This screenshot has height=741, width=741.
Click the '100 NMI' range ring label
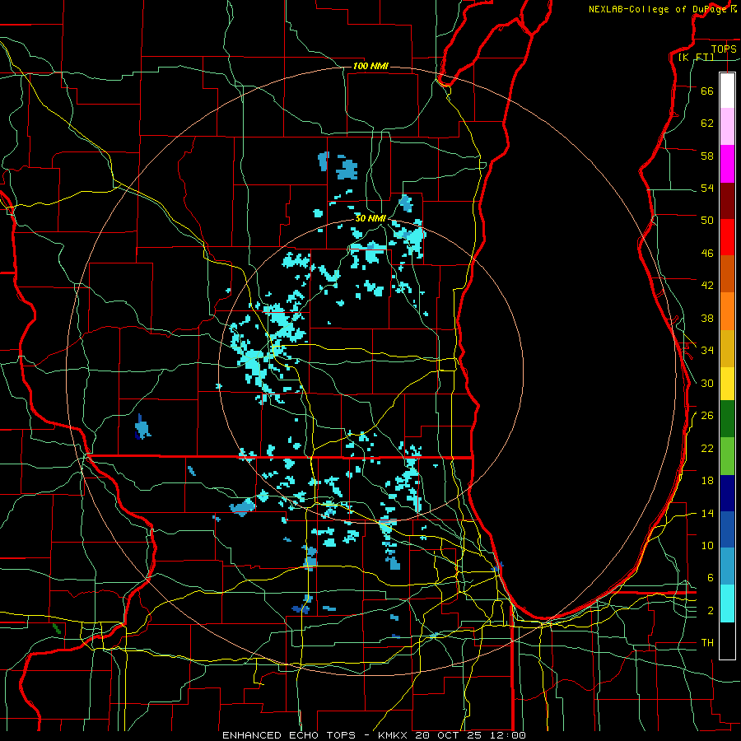[370, 66]
